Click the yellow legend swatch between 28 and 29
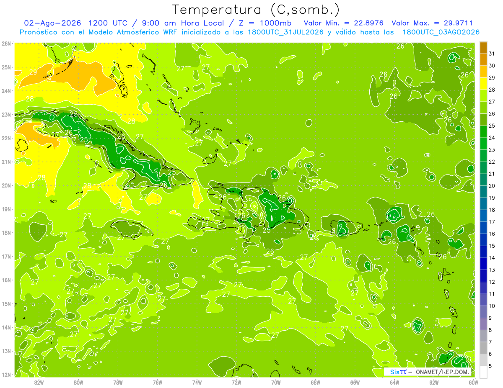This screenshot has height=388, width=503. [483, 83]
